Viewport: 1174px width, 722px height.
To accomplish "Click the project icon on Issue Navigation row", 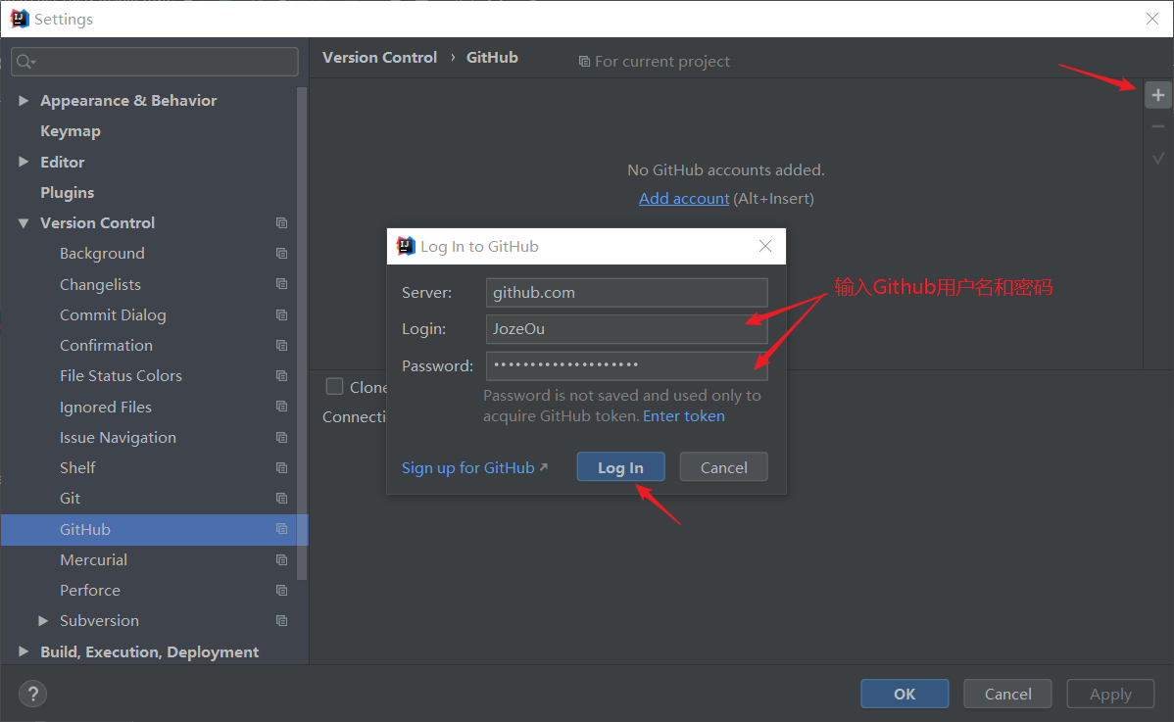I will pos(281,437).
